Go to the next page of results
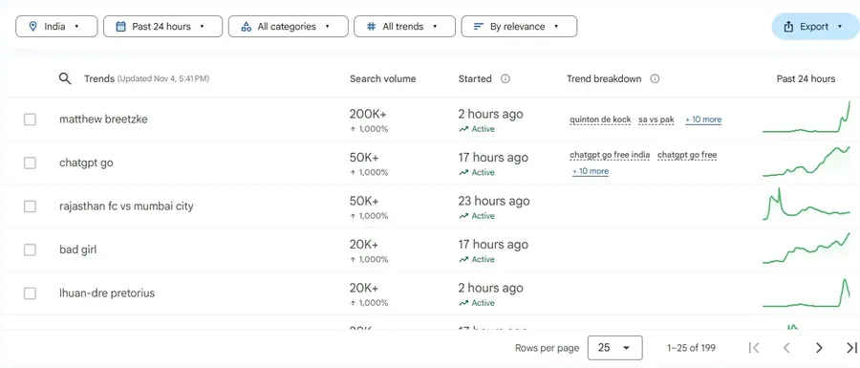Viewport: 860px width, 368px height. pyautogui.click(x=819, y=348)
